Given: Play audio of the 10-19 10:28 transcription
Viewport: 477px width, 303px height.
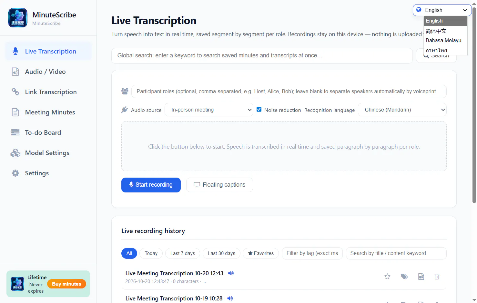Looking at the screenshot, I should (x=230, y=298).
